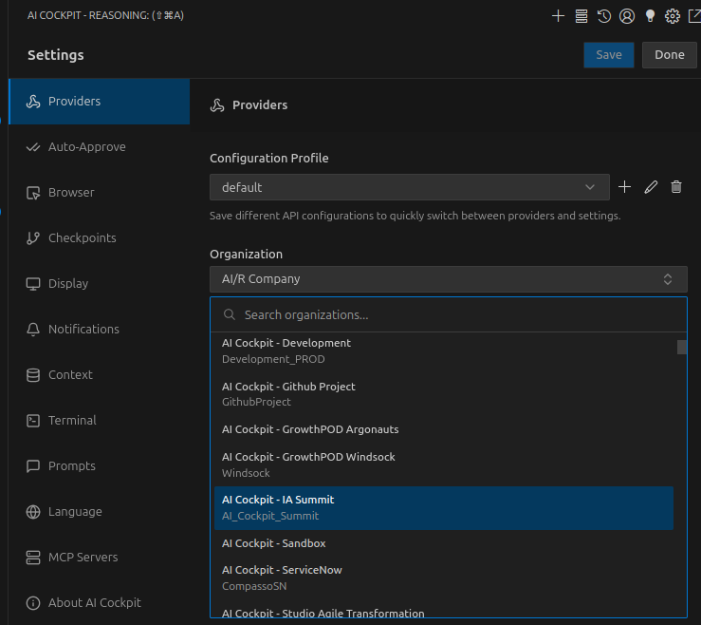Click the open in new window icon

pos(694,15)
